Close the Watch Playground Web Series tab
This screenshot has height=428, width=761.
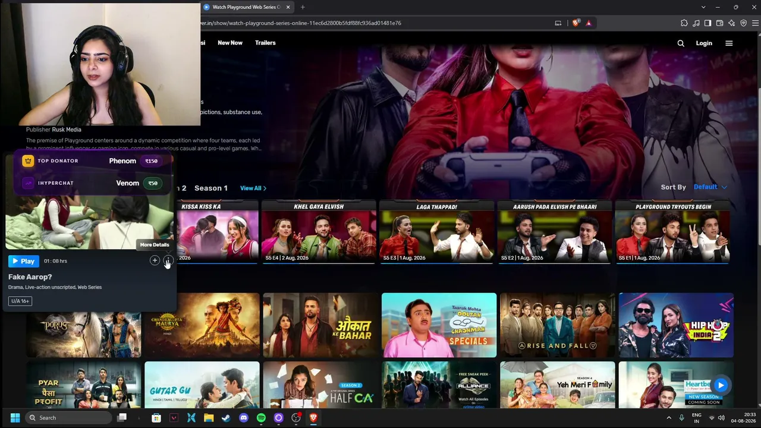[x=288, y=7]
